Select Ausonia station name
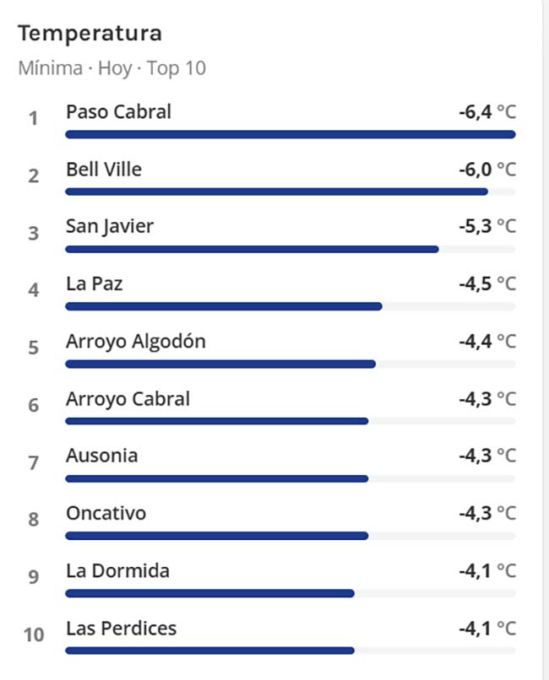Screen dimensions: 549x680 (x=102, y=456)
